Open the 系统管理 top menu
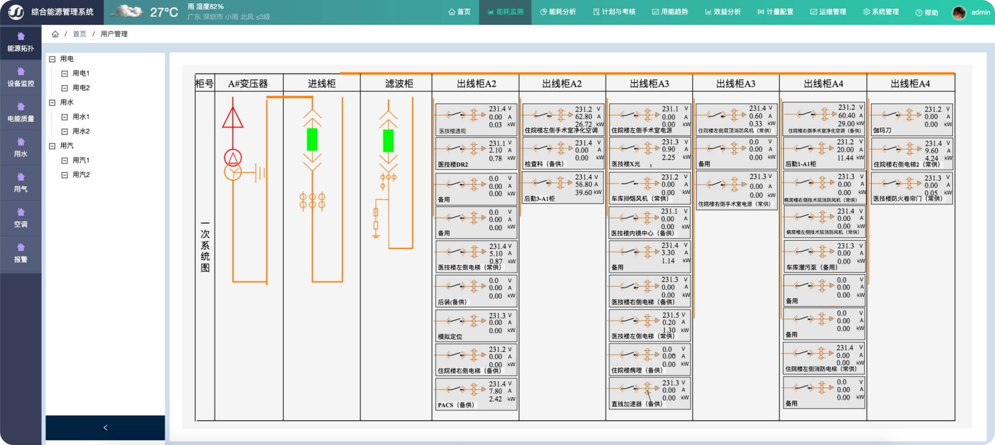Viewport: 995px width, 445px height. point(881,12)
